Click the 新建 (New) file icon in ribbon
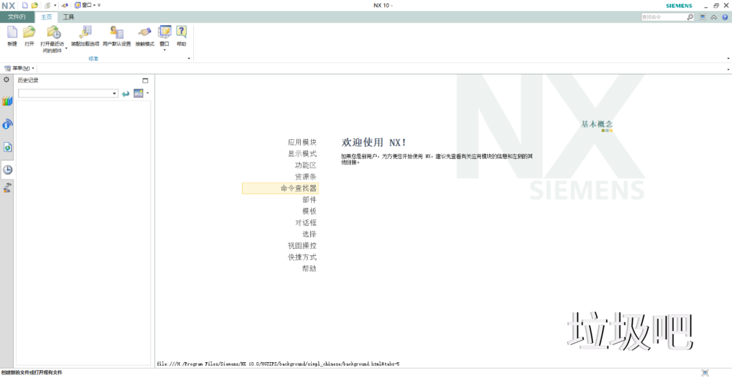The height and width of the screenshot is (377, 732). [12, 32]
